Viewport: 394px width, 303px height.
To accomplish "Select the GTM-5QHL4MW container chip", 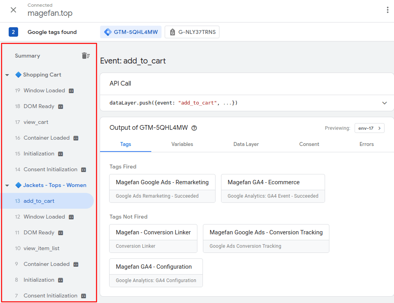I will pos(131,32).
